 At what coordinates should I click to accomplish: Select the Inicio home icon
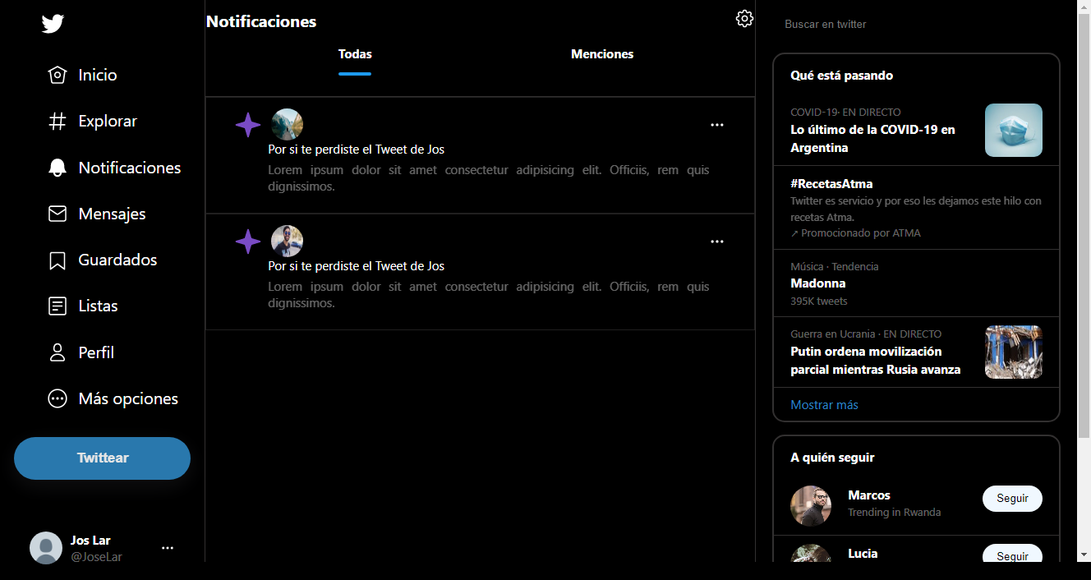coord(57,75)
